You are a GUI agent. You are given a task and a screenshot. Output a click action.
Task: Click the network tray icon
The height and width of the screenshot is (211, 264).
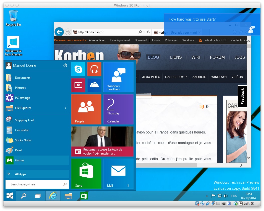[219, 196]
